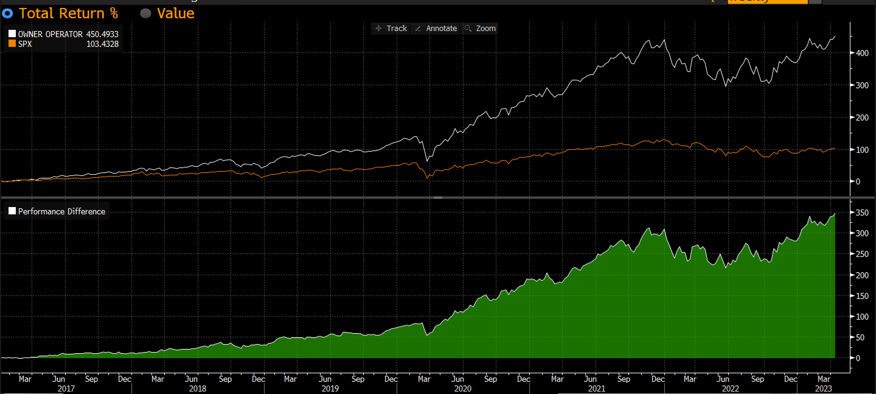This screenshot has width=876, height=394.
Task: Click the 350 label on lower y-axis
Action: click(862, 213)
